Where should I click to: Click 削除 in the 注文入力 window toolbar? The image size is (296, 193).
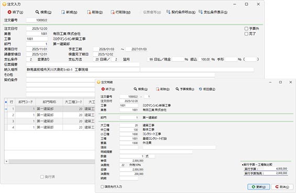[95, 12]
